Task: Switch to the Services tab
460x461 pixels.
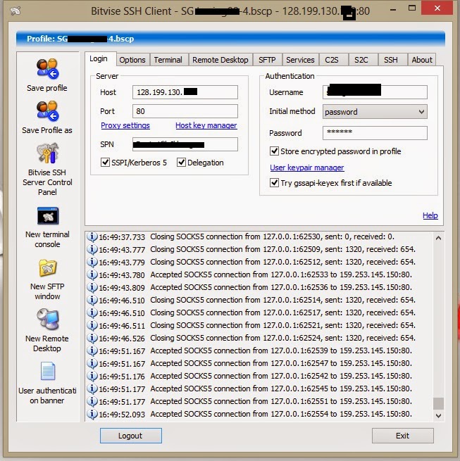Action: (x=301, y=60)
